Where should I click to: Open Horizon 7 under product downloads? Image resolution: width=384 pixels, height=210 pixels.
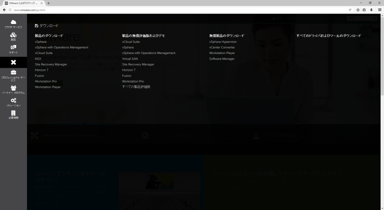42,70
